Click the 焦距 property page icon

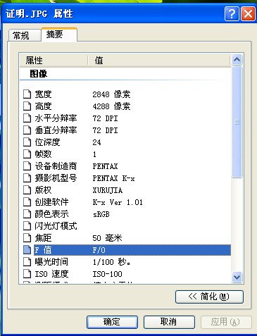coord(27,238)
